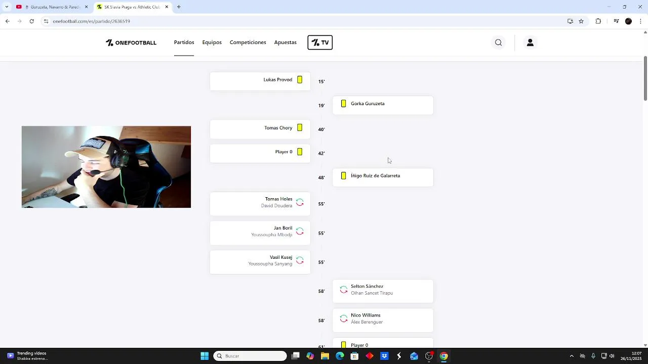The height and width of the screenshot is (364, 648).
Task: Select the Youssoupha Sanyang name
Action: point(270,264)
